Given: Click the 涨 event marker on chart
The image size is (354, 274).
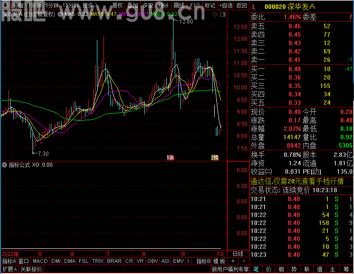Looking at the screenshot, I should [171, 157].
